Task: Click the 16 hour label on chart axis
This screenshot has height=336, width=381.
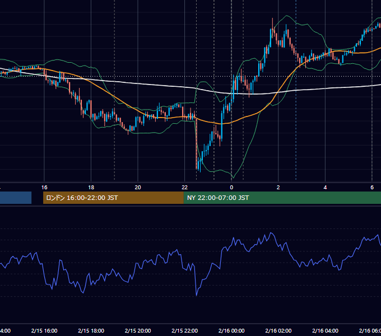Action: click(44, 188)
